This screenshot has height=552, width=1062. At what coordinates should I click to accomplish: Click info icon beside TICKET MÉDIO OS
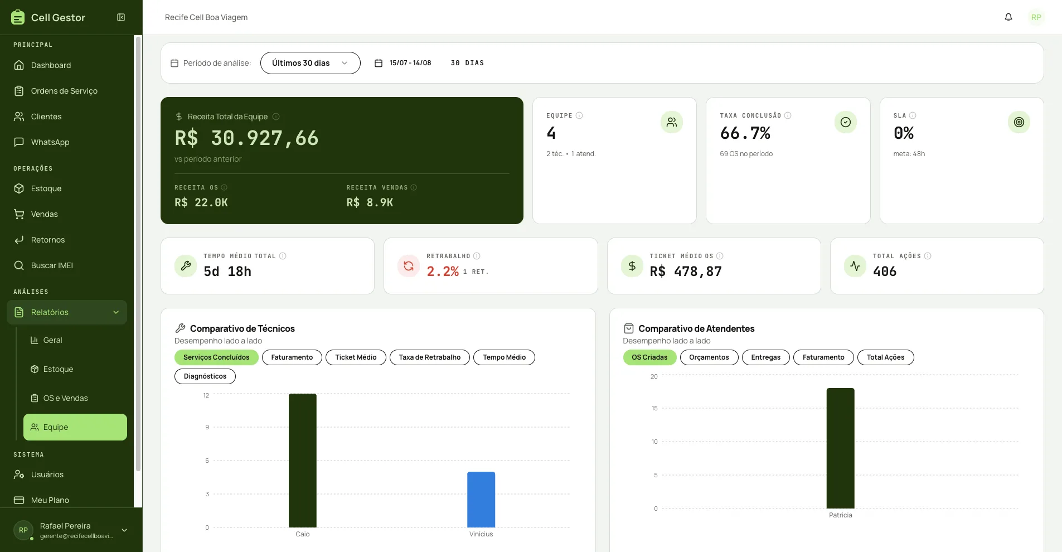pyautogui.click(x=720, y=256)
